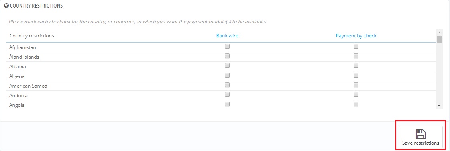Mark Bank wire checkbox for Algeria
The width and height of the screenshot is (450, 151).
point(227,75)
